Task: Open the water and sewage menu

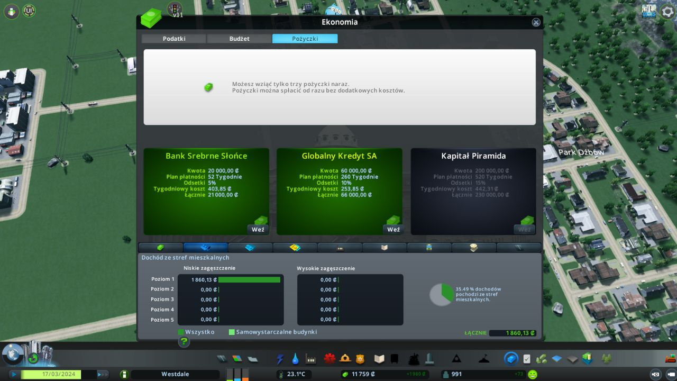Action: click(x=295, y=359)
